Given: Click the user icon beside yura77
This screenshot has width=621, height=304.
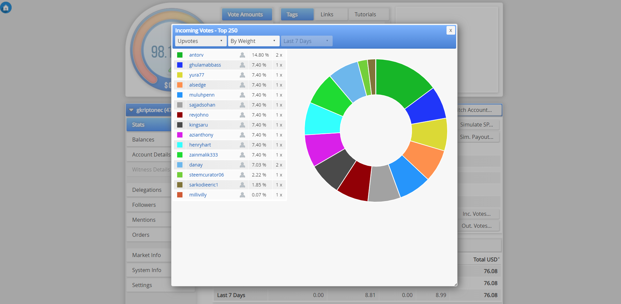Looking at the screenshot, I should tap(242, 75).
